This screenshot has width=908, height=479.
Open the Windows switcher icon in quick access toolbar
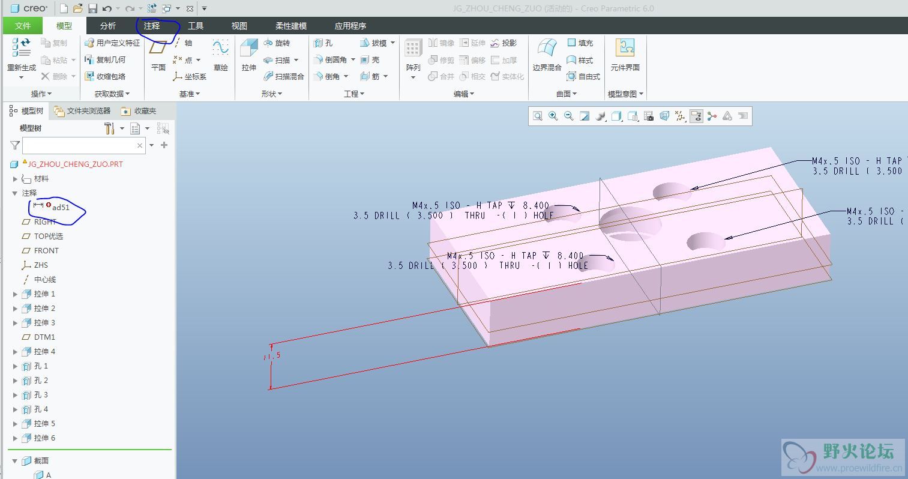pyautogui.click(x=166, y=8)
